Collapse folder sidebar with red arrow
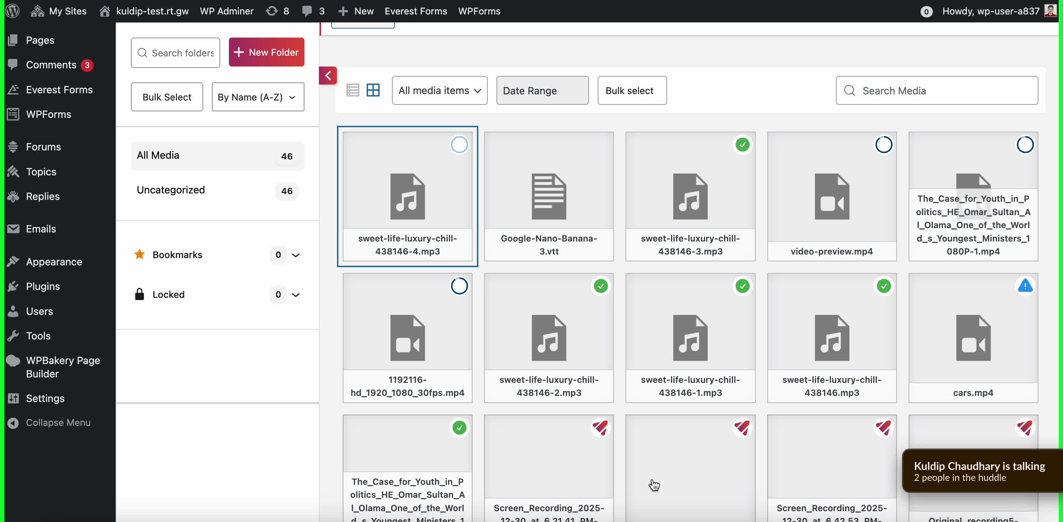 [x=328, y=76]
